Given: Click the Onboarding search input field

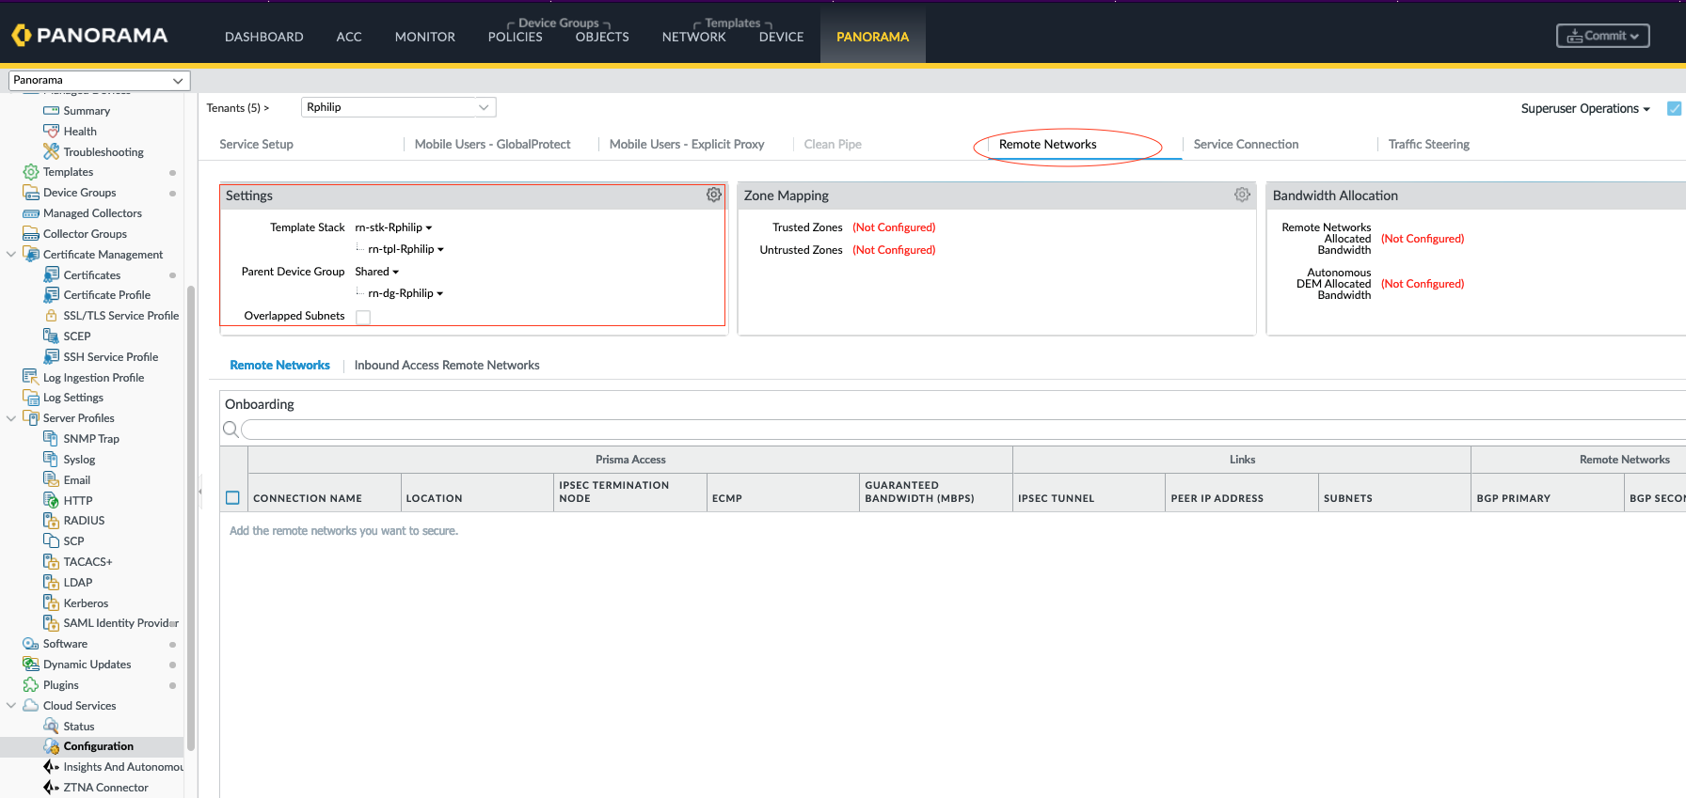Looking at the screenshot, I should [960, 430].
